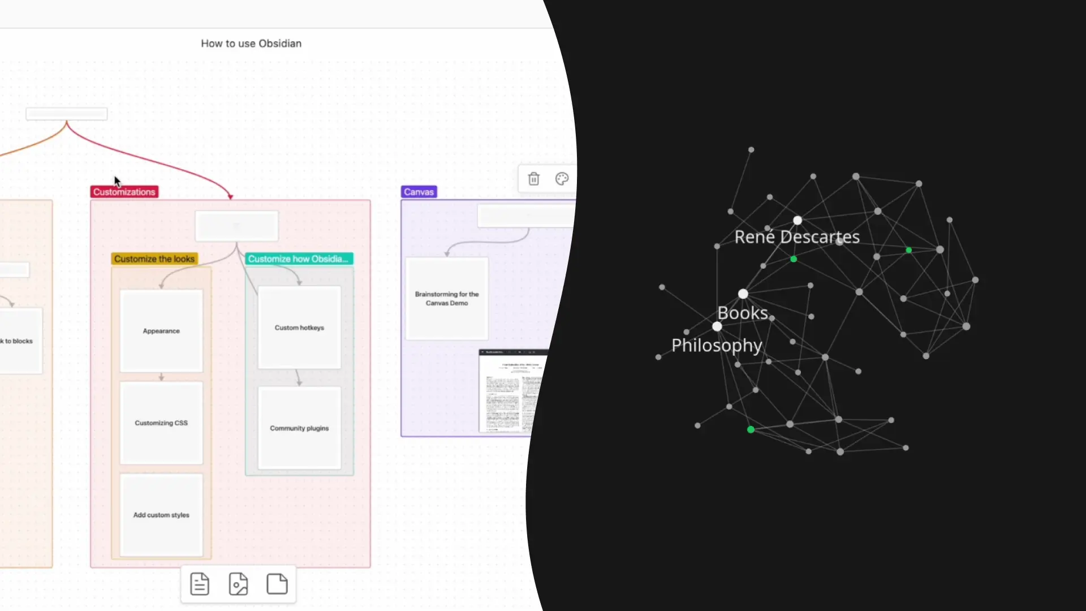1086x611 pixels.
Task: Select the Customizations group label
Action: [124, 192]
